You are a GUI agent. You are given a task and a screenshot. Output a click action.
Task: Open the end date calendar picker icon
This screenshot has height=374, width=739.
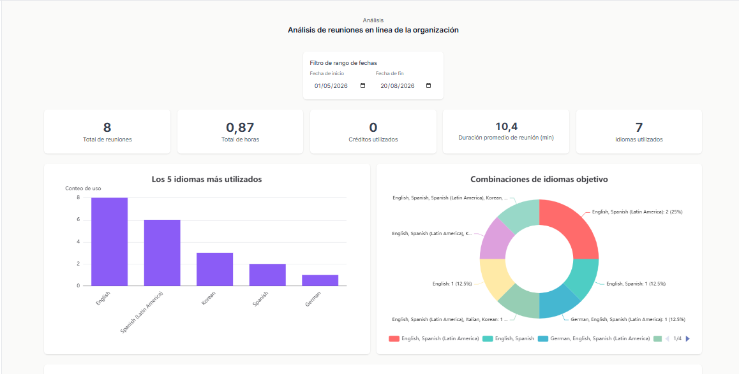coord(428,85)
